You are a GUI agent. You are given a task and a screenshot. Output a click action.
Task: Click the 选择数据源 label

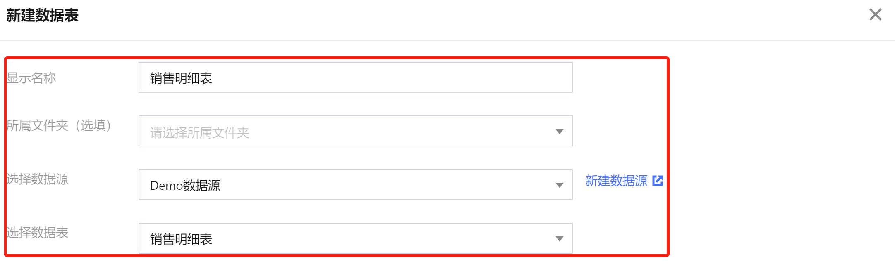tap(37, 179)
